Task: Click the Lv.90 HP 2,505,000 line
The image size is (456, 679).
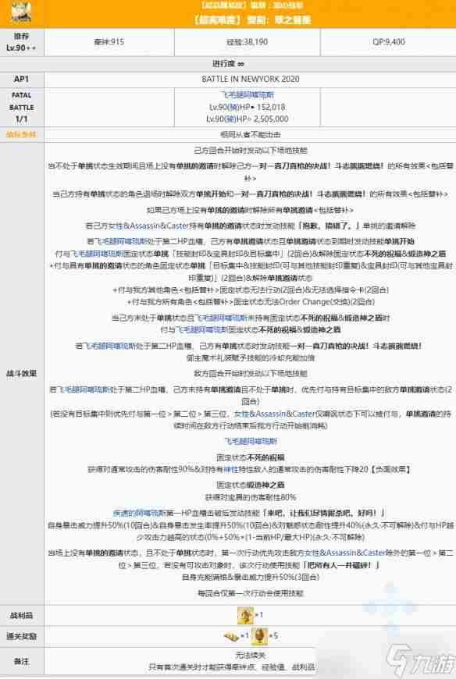Action: point(248,119)
